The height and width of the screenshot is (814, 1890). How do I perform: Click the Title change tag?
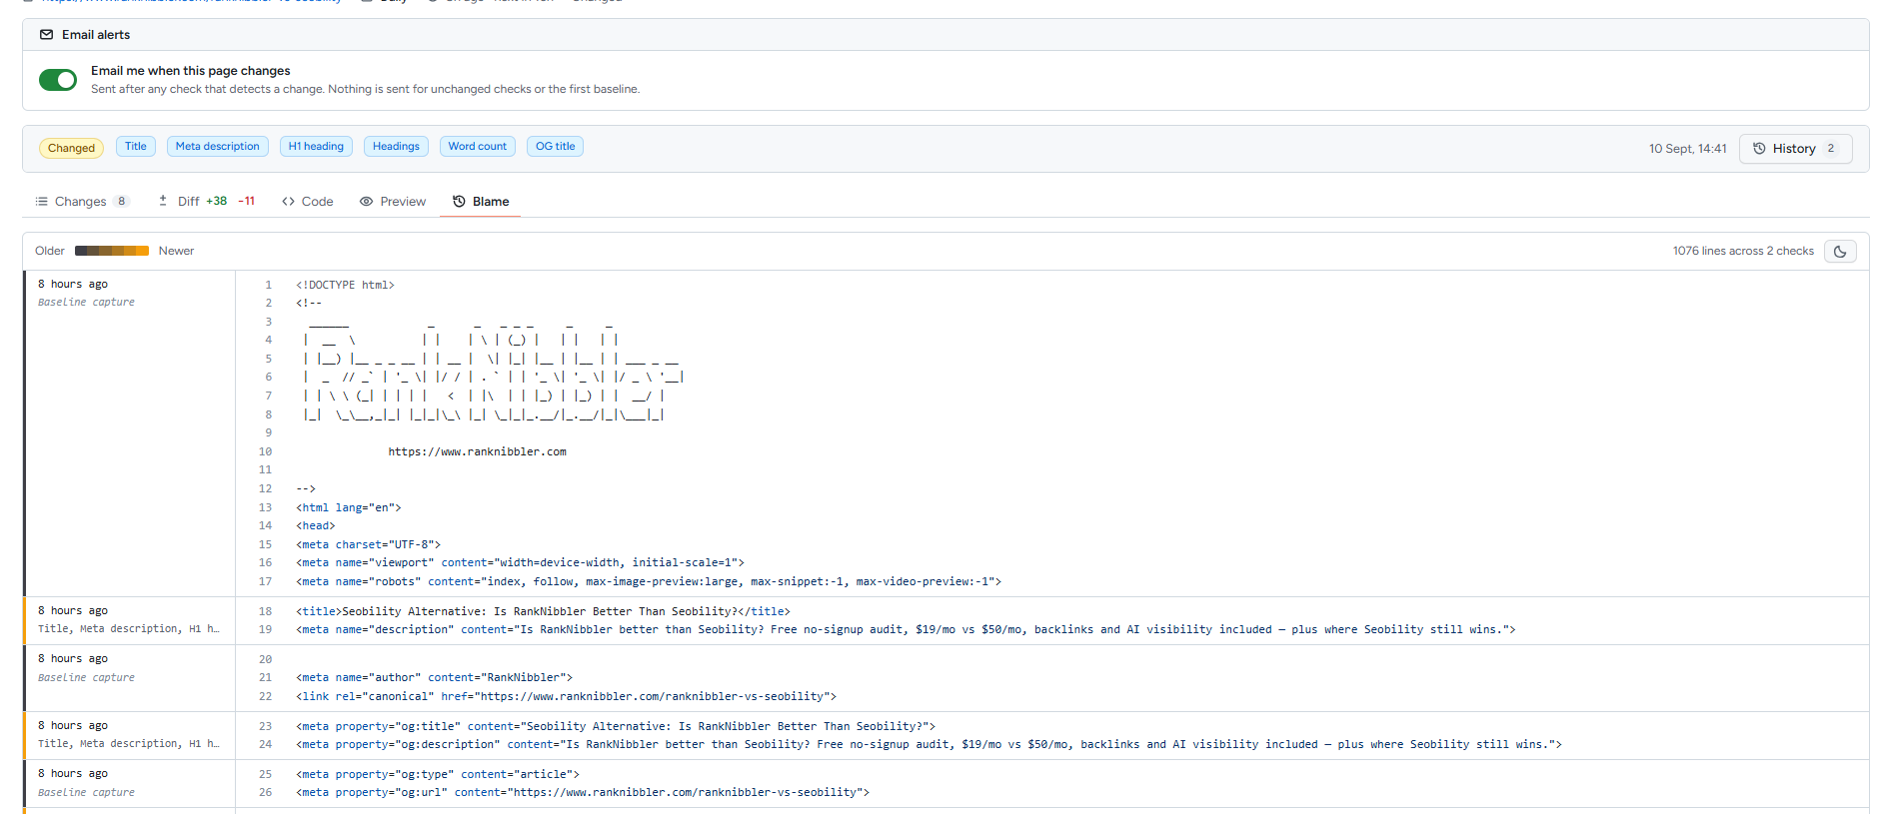[136, 147]
